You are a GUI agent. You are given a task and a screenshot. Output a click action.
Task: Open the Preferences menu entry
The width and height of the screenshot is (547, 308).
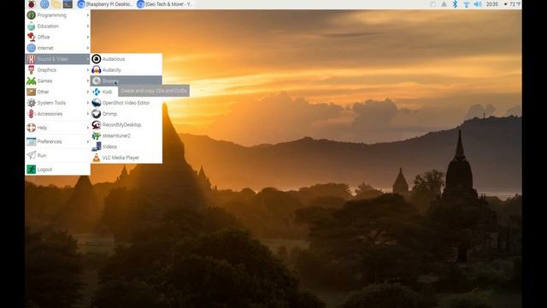58,141
